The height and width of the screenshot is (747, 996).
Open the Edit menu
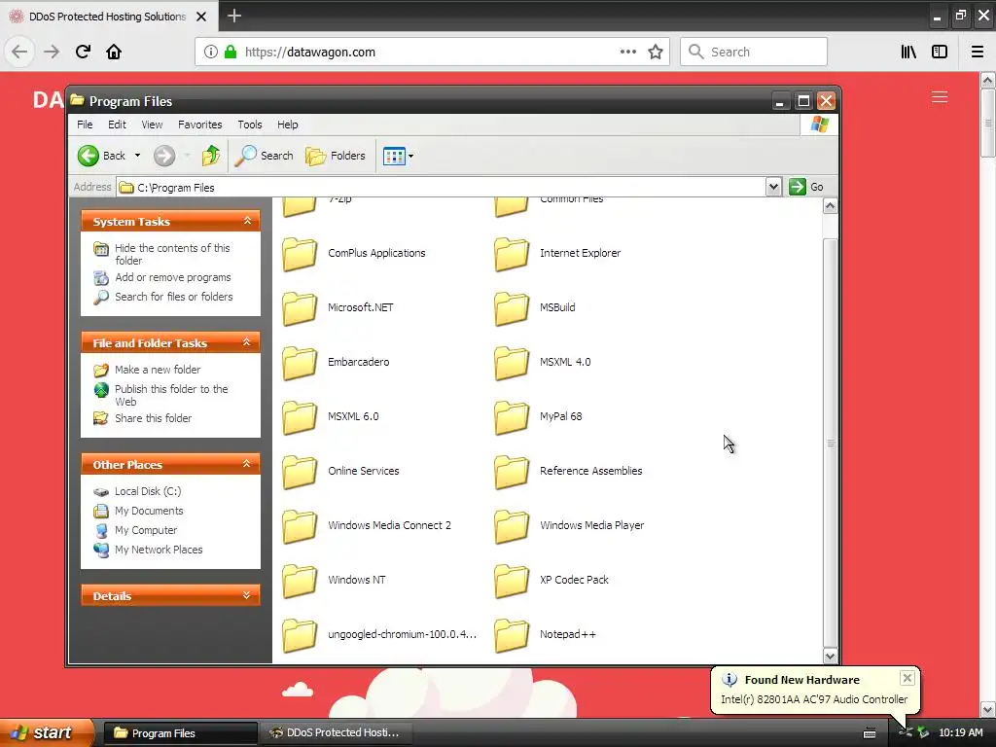click(x=117, y=124)
